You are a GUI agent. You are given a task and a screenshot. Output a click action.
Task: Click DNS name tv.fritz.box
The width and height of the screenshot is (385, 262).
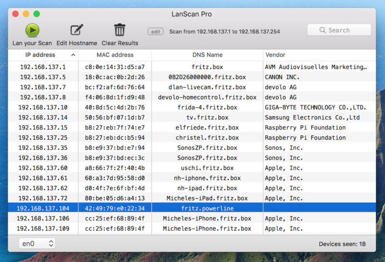pyautogui.click(x=207, y=118)
